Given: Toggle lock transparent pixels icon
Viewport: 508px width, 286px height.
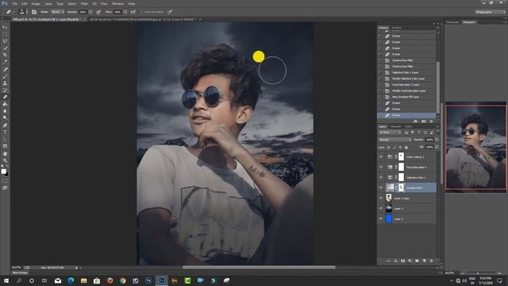Looking at the screenshot, I should click(389, 148).
